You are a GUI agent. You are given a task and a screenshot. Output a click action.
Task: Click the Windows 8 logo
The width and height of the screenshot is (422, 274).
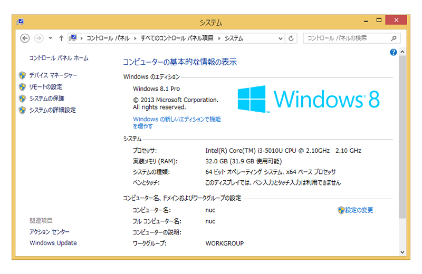tap(309, 99)
